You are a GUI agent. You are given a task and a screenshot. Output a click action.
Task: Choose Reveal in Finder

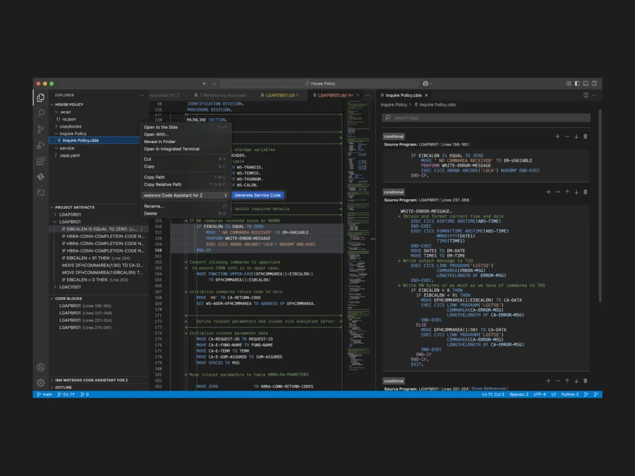(x=185, y=142)
